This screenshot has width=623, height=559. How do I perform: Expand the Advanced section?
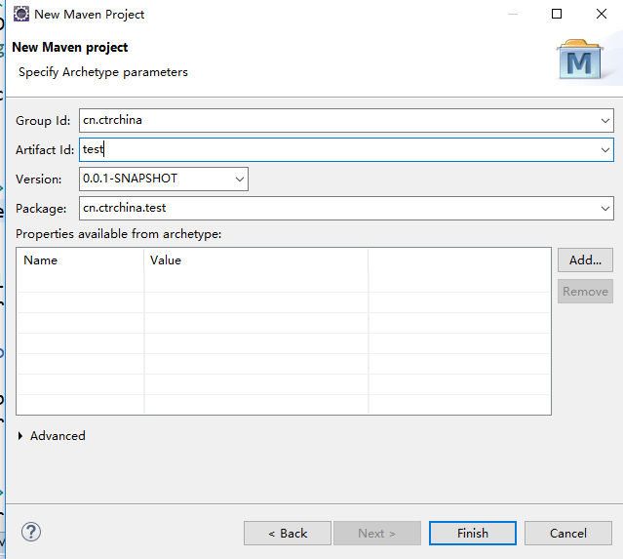click(x=20, y=436)
